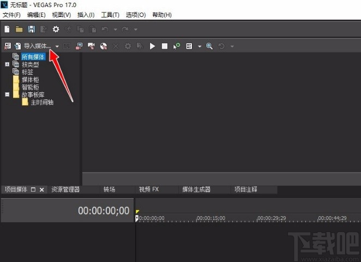This screenshot has height=262, width=361.
Task: Close the 项目媒体 panel with X
Action: click(x=41, y=189)
